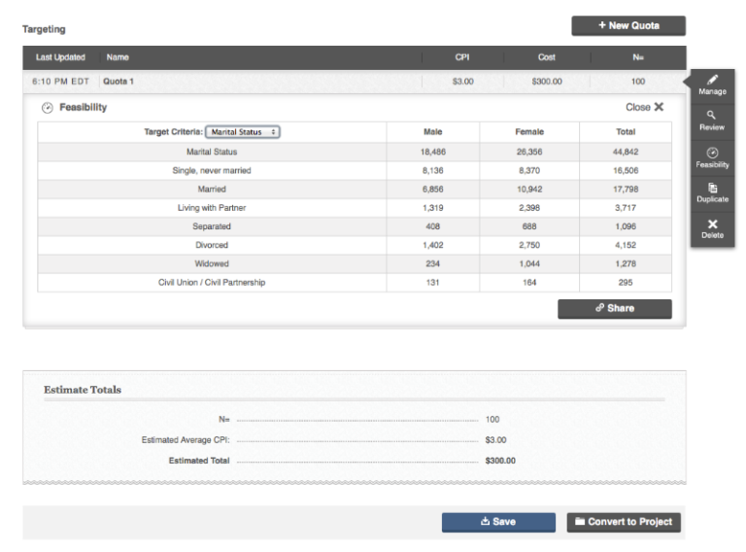Close the Feasibility panel
This screenshot has height=552, width=746.
point(645,107)
